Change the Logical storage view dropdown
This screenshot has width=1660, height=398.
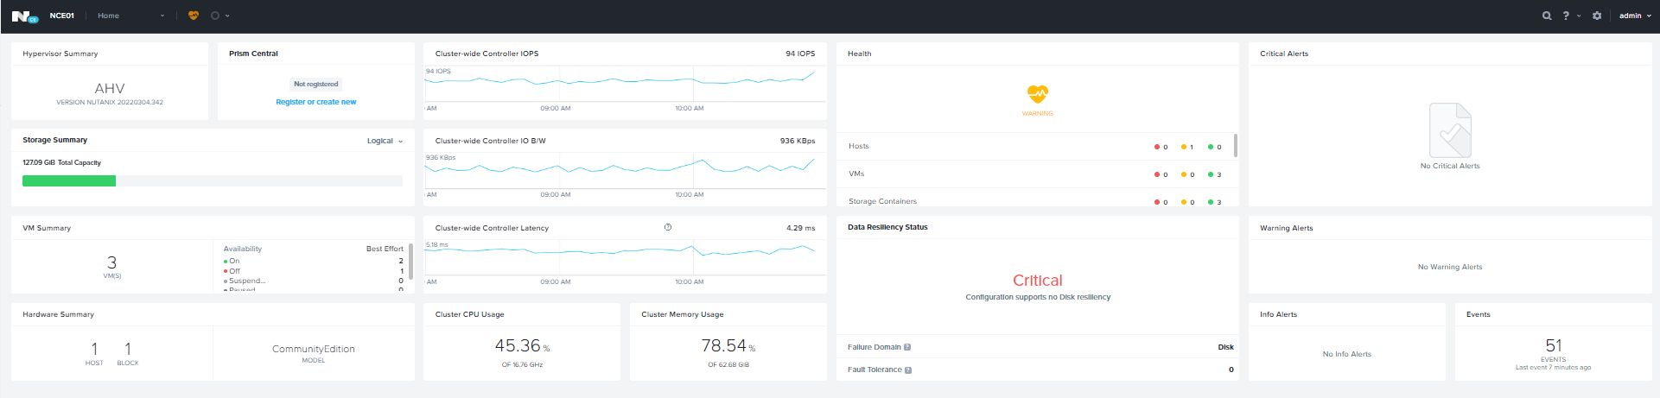point(385,141)
